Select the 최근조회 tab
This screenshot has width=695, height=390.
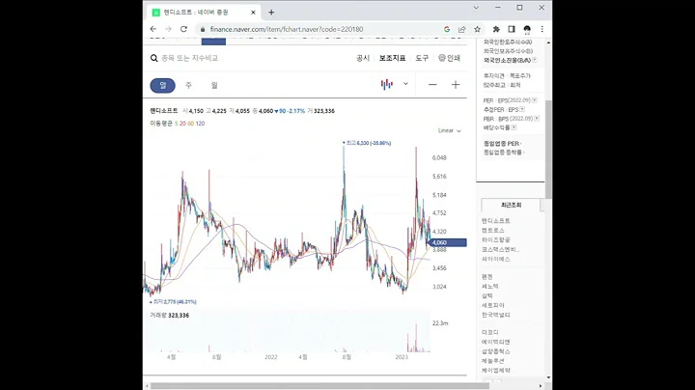tap(511, 206)
